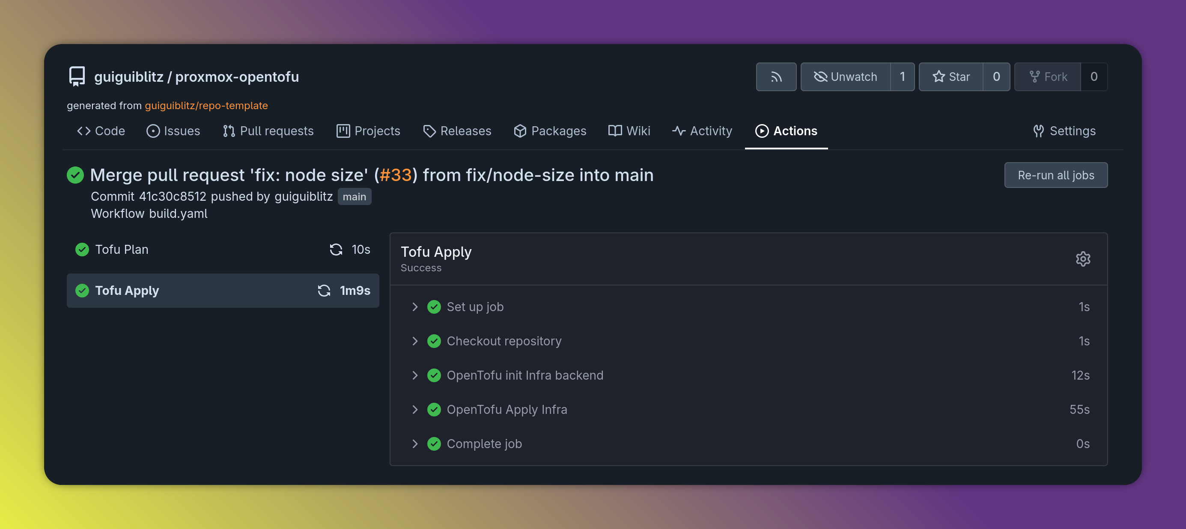1186x529 pixels.
Task: Click the 10s duration of Tofu Plan
Action: coord(361,250)
